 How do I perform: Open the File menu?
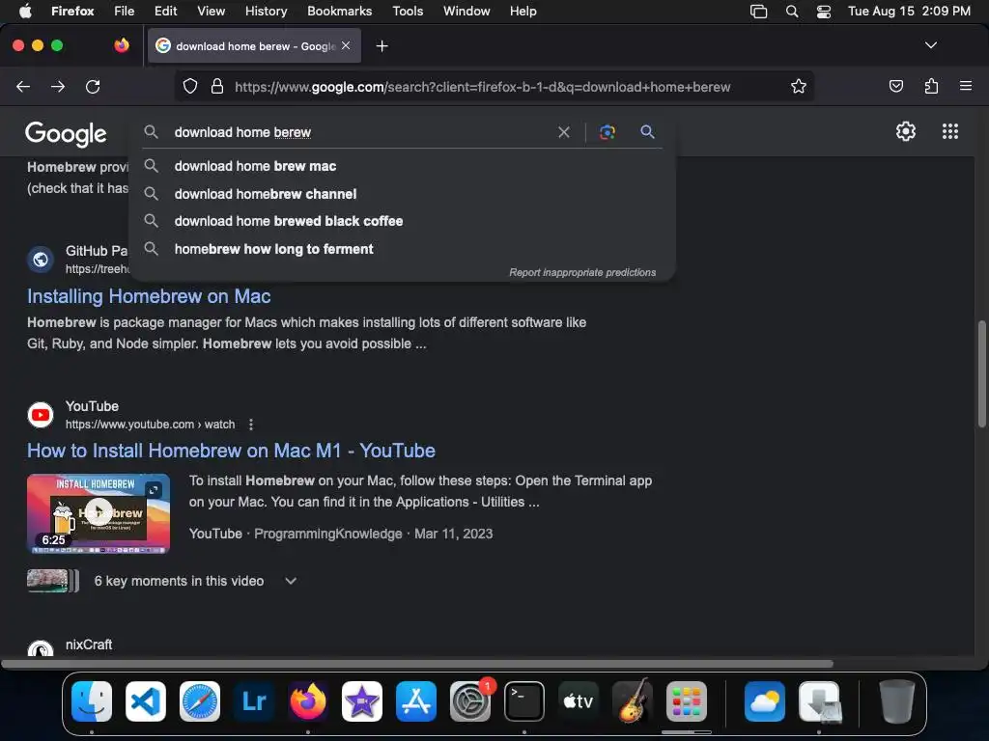click(x=124, y=12)
